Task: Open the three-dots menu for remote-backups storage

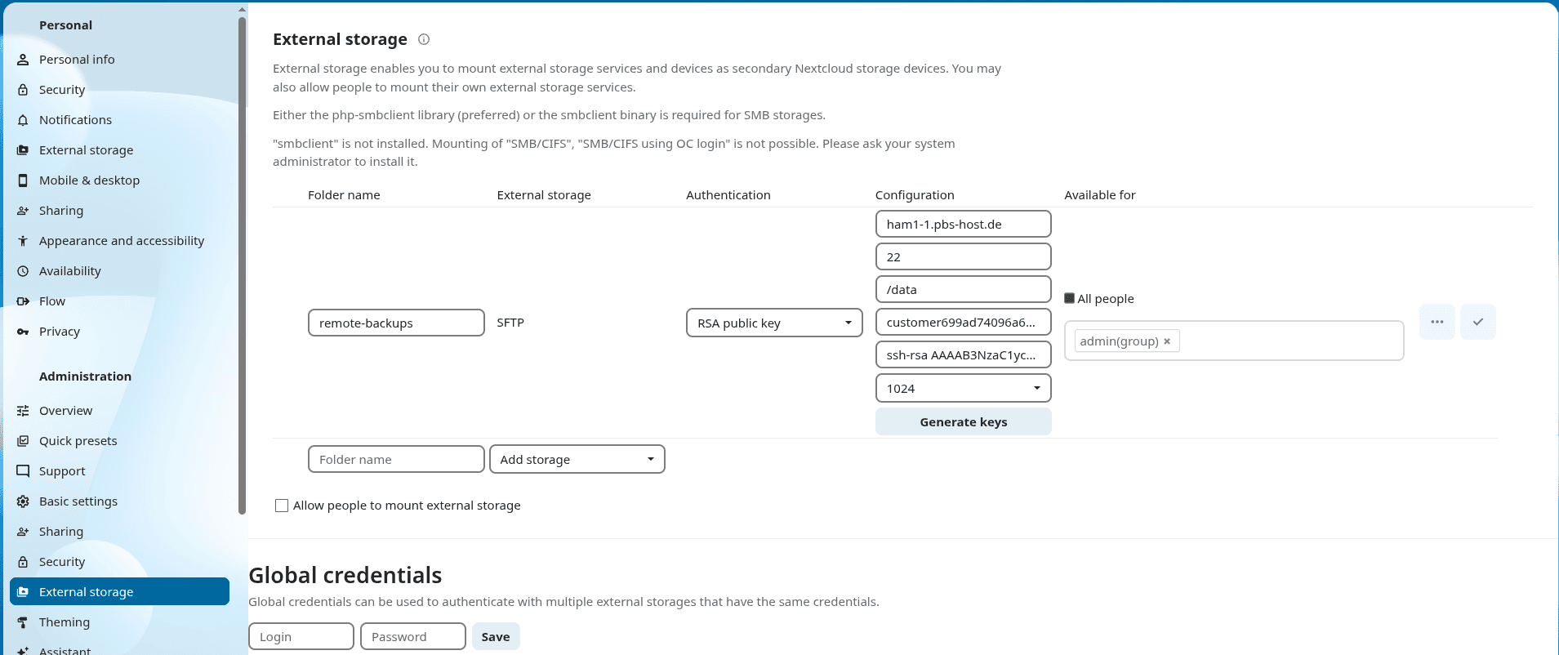Action: pyautogui.click(x=1437, y=322)
